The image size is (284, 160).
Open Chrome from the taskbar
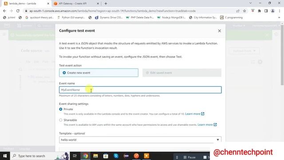86,156
